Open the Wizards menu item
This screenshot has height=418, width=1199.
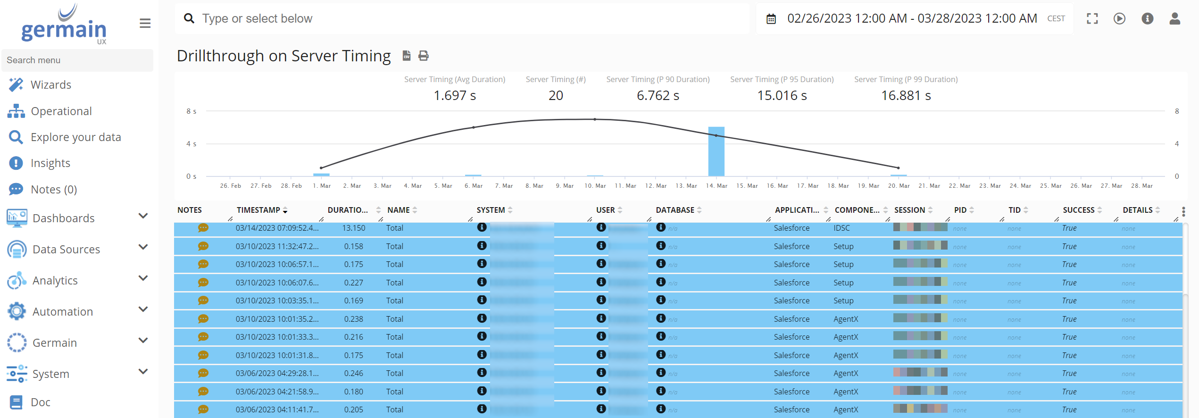pyautogui.click(x=50, y=85)
